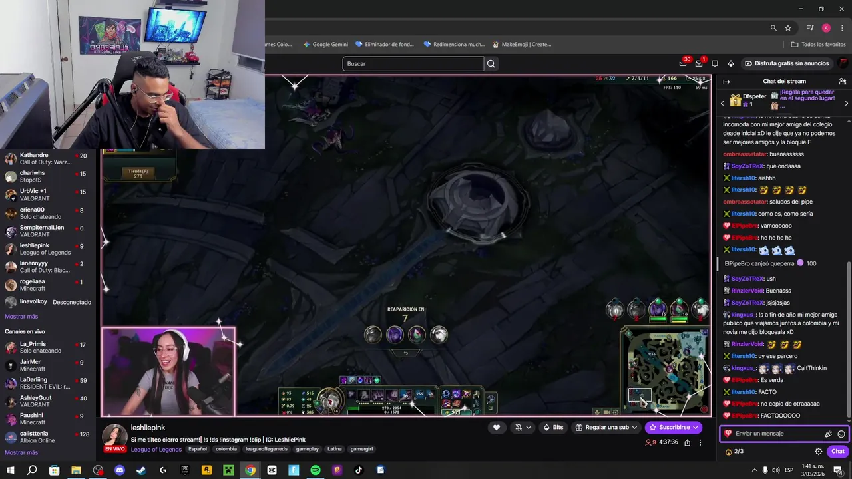Click the Get Bits gem icon in header
852x479 pixels.
tap(731, 63)
